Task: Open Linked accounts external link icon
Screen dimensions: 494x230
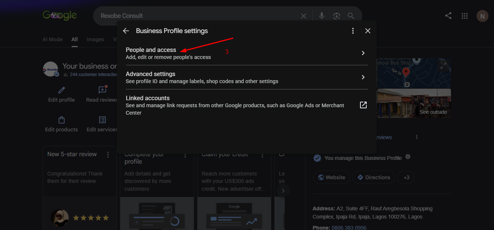Action: (x=363, y=105)
